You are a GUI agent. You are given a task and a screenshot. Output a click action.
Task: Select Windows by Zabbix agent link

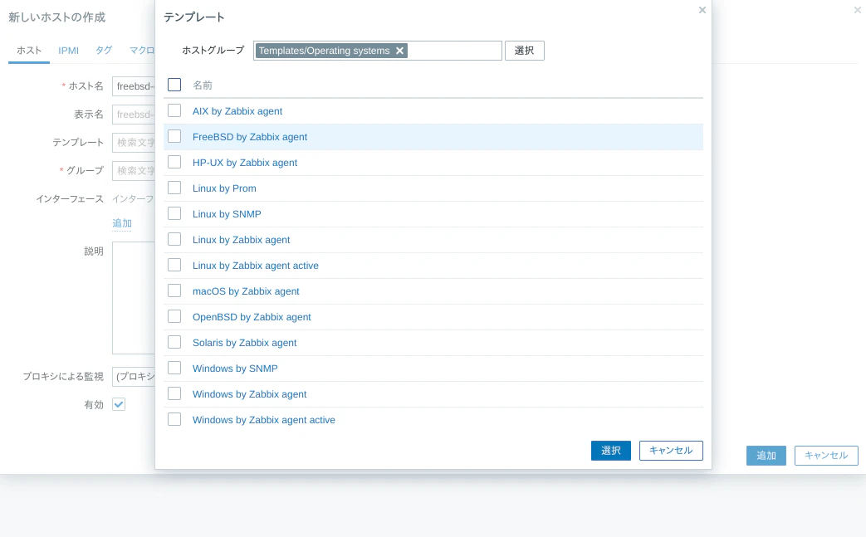tap(250, 394)
